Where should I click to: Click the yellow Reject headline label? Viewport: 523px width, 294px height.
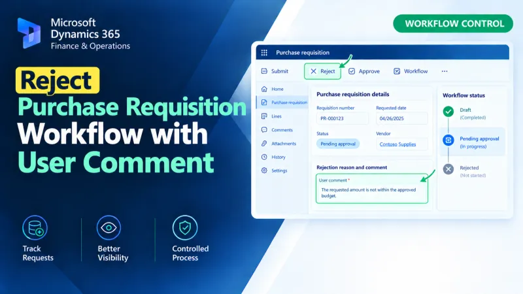(58, 80)
